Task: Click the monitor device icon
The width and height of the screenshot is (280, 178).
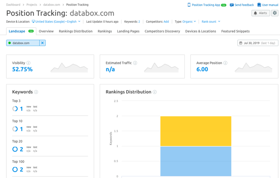Action: tap(33, 21)
